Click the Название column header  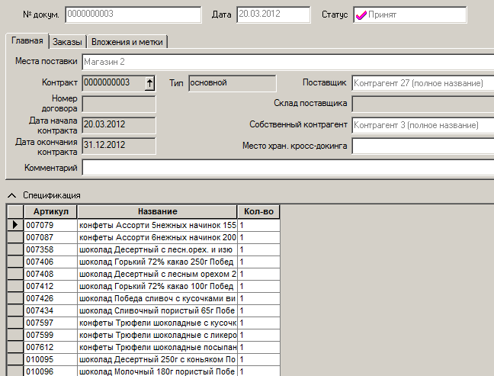click(157, 212)
